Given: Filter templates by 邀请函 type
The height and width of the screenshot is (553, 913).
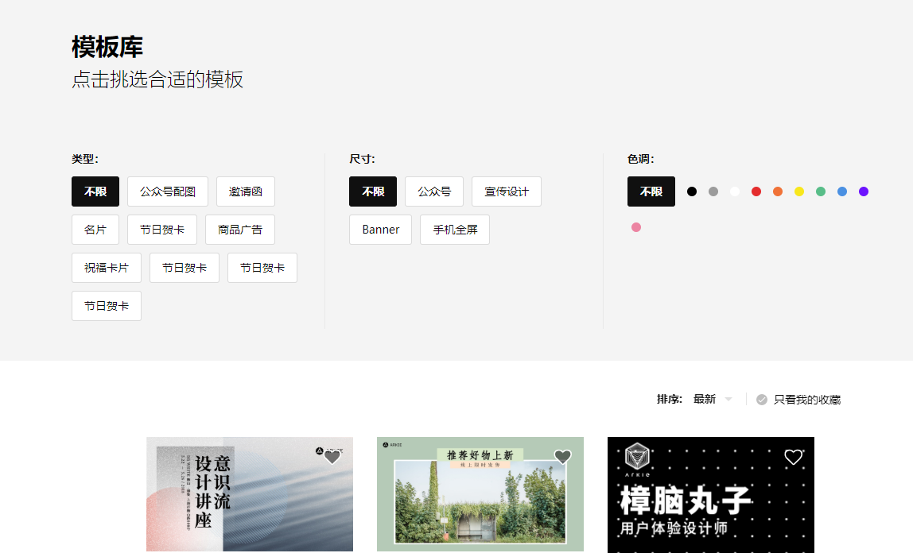Looking at the screenshot, I should click(246, 191).
